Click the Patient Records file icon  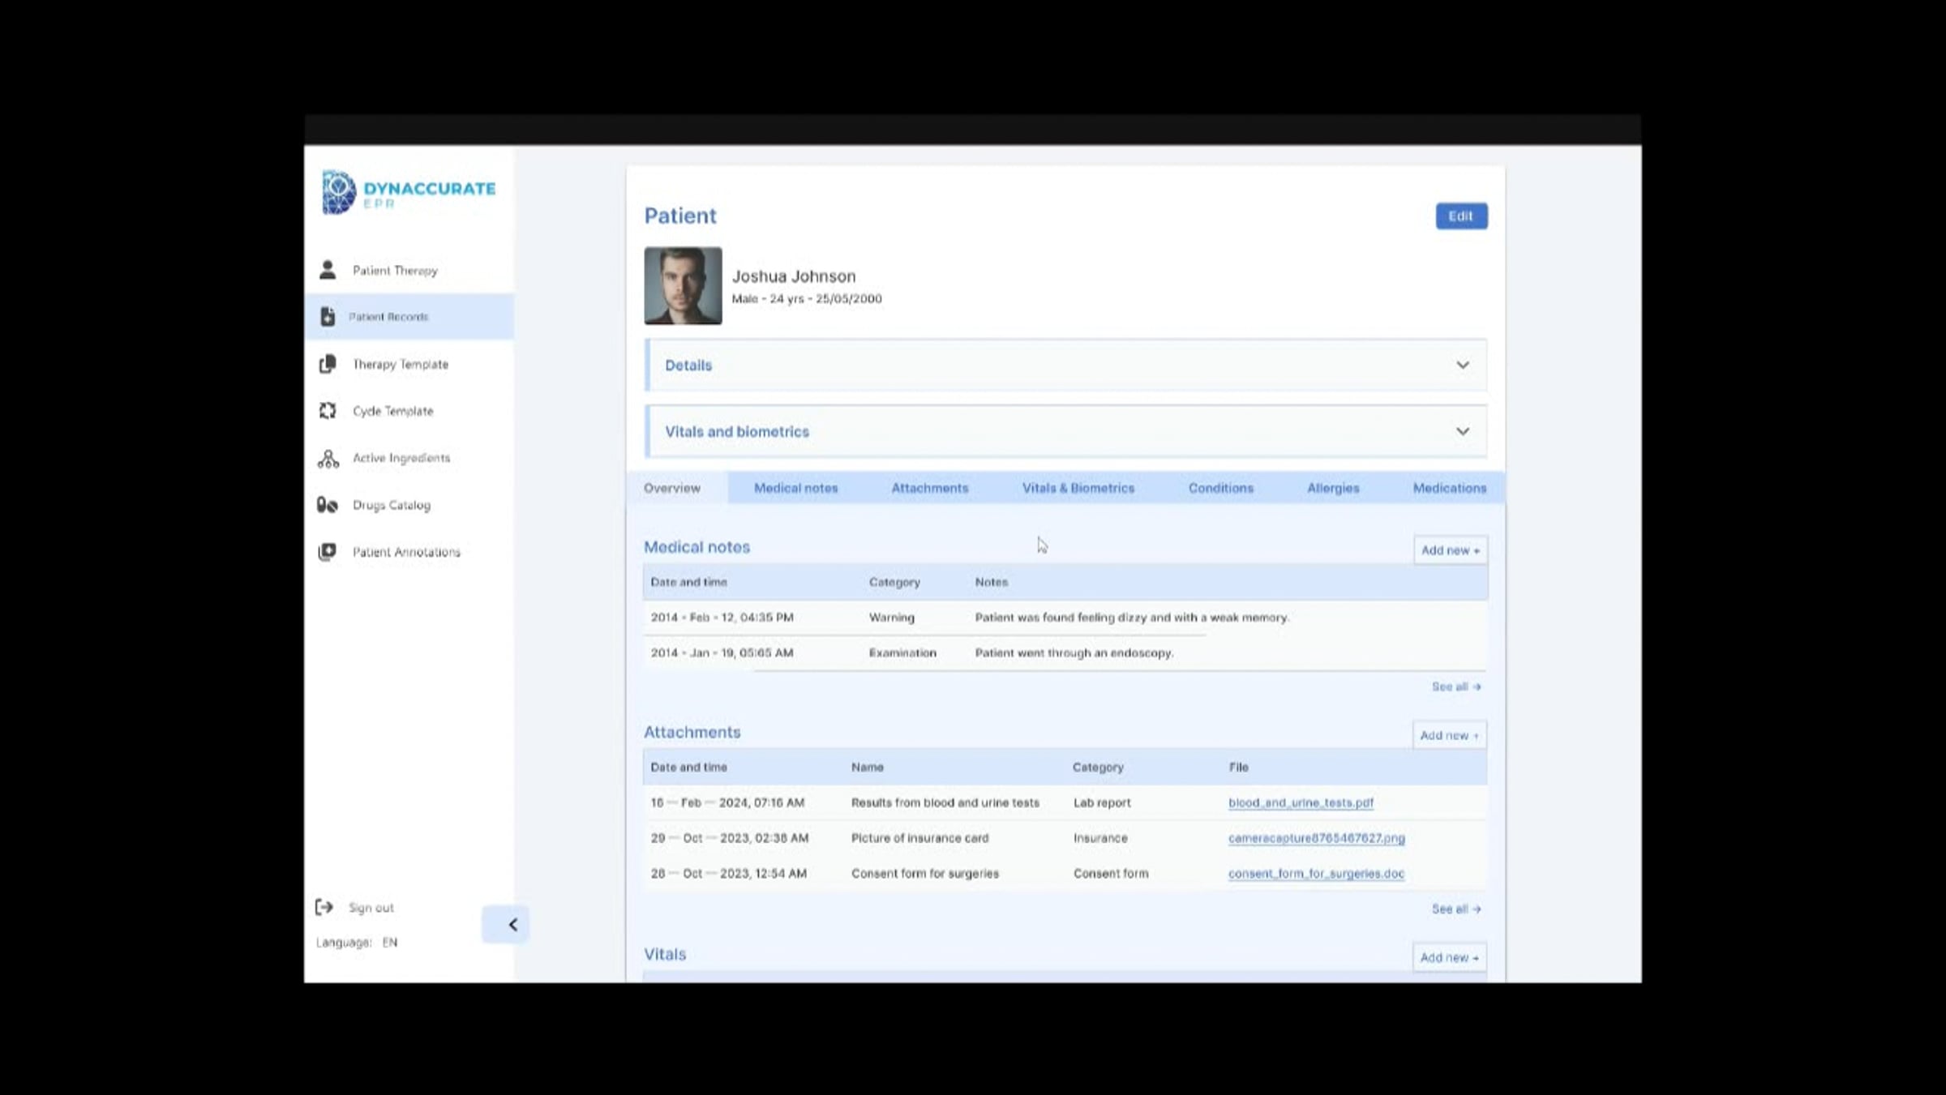[328, 317]
